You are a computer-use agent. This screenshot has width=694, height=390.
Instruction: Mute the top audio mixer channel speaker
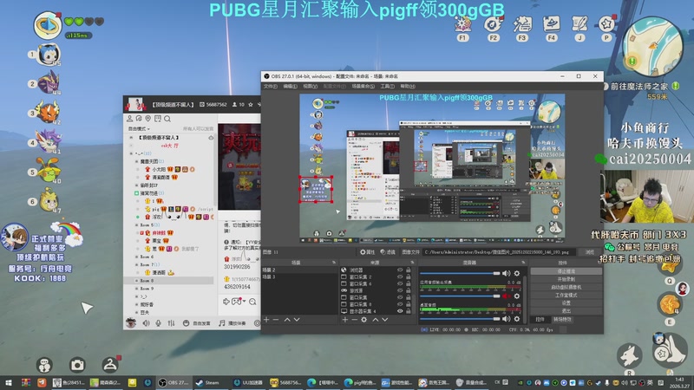click(x=507, y=273)
